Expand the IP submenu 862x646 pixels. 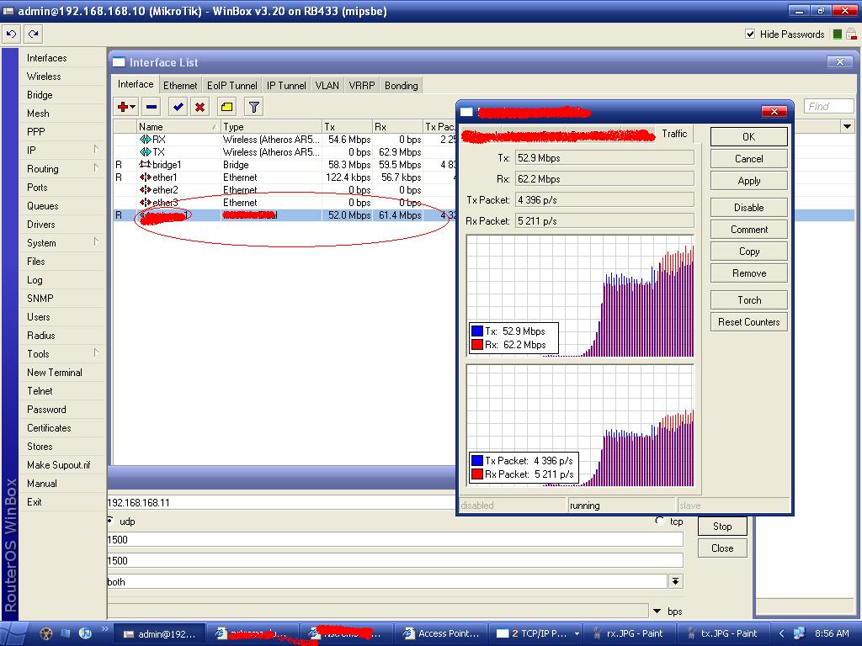pos(96,150)
